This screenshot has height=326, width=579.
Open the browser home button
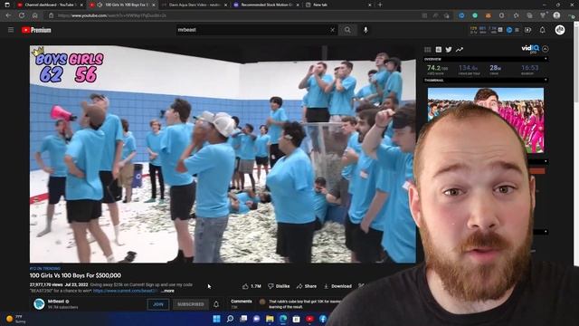click(34, 15)
